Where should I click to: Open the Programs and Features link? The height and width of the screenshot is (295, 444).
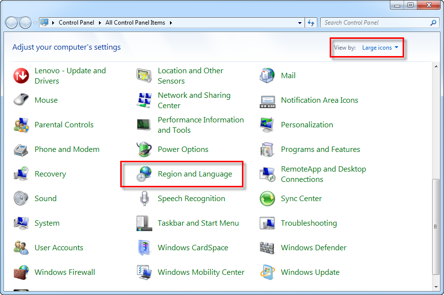[320, 149]
